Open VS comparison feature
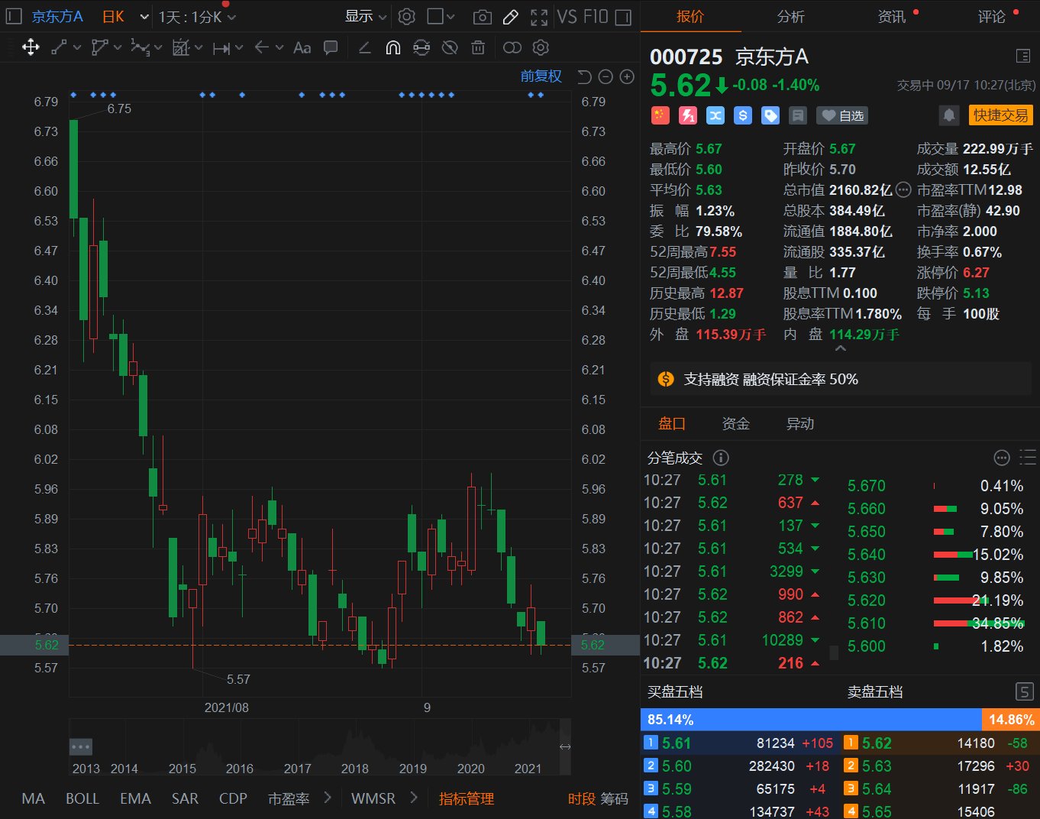This screenshot has height=819, width=1040. click(x=567, y=17)
